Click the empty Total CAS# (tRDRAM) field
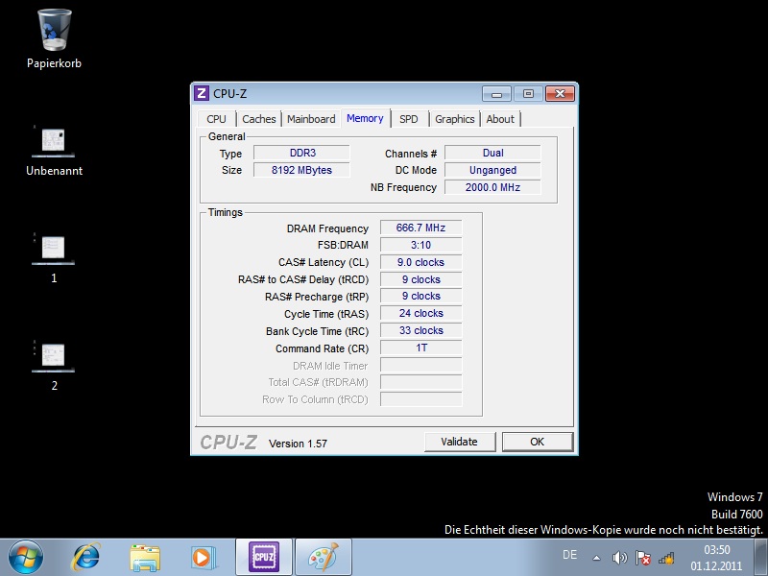Viewport: 768px width, 576px height. (420, 382)
